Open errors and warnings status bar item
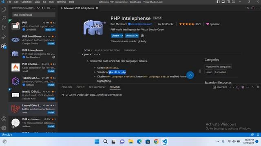 pyautogui.click(x=7, y=135)
